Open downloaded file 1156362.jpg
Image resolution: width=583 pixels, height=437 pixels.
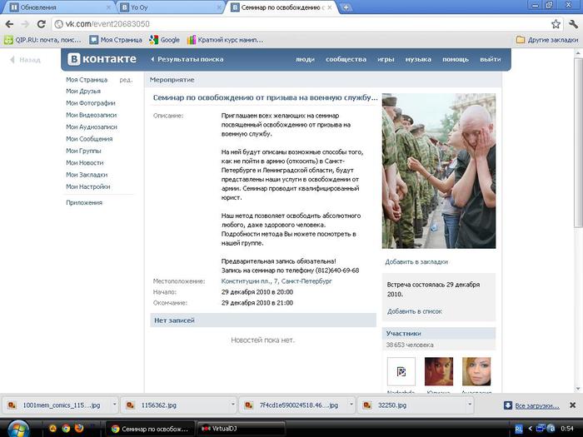(x=175, y=405)
